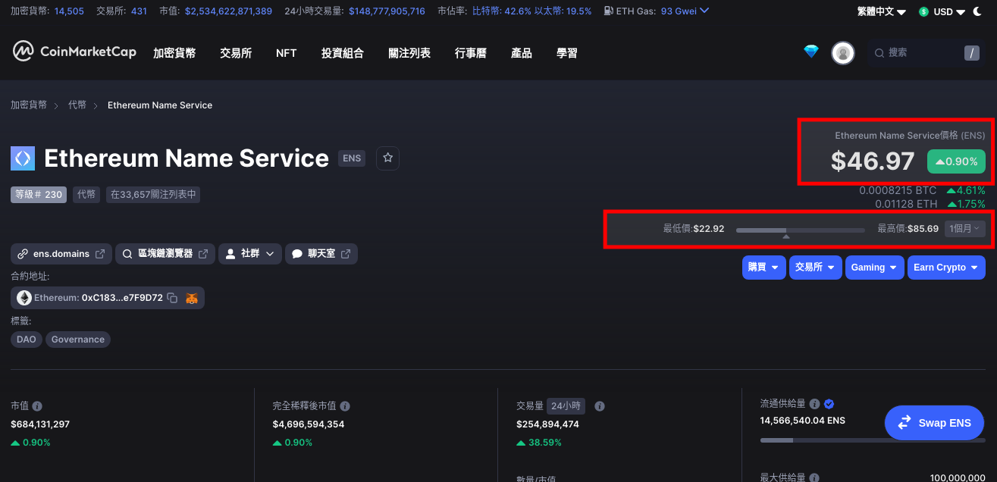The height and width of the screenshot is (482, 997).
Task: Click the blue verified badge by 流通供給量
Action: [x=829, y=404]
